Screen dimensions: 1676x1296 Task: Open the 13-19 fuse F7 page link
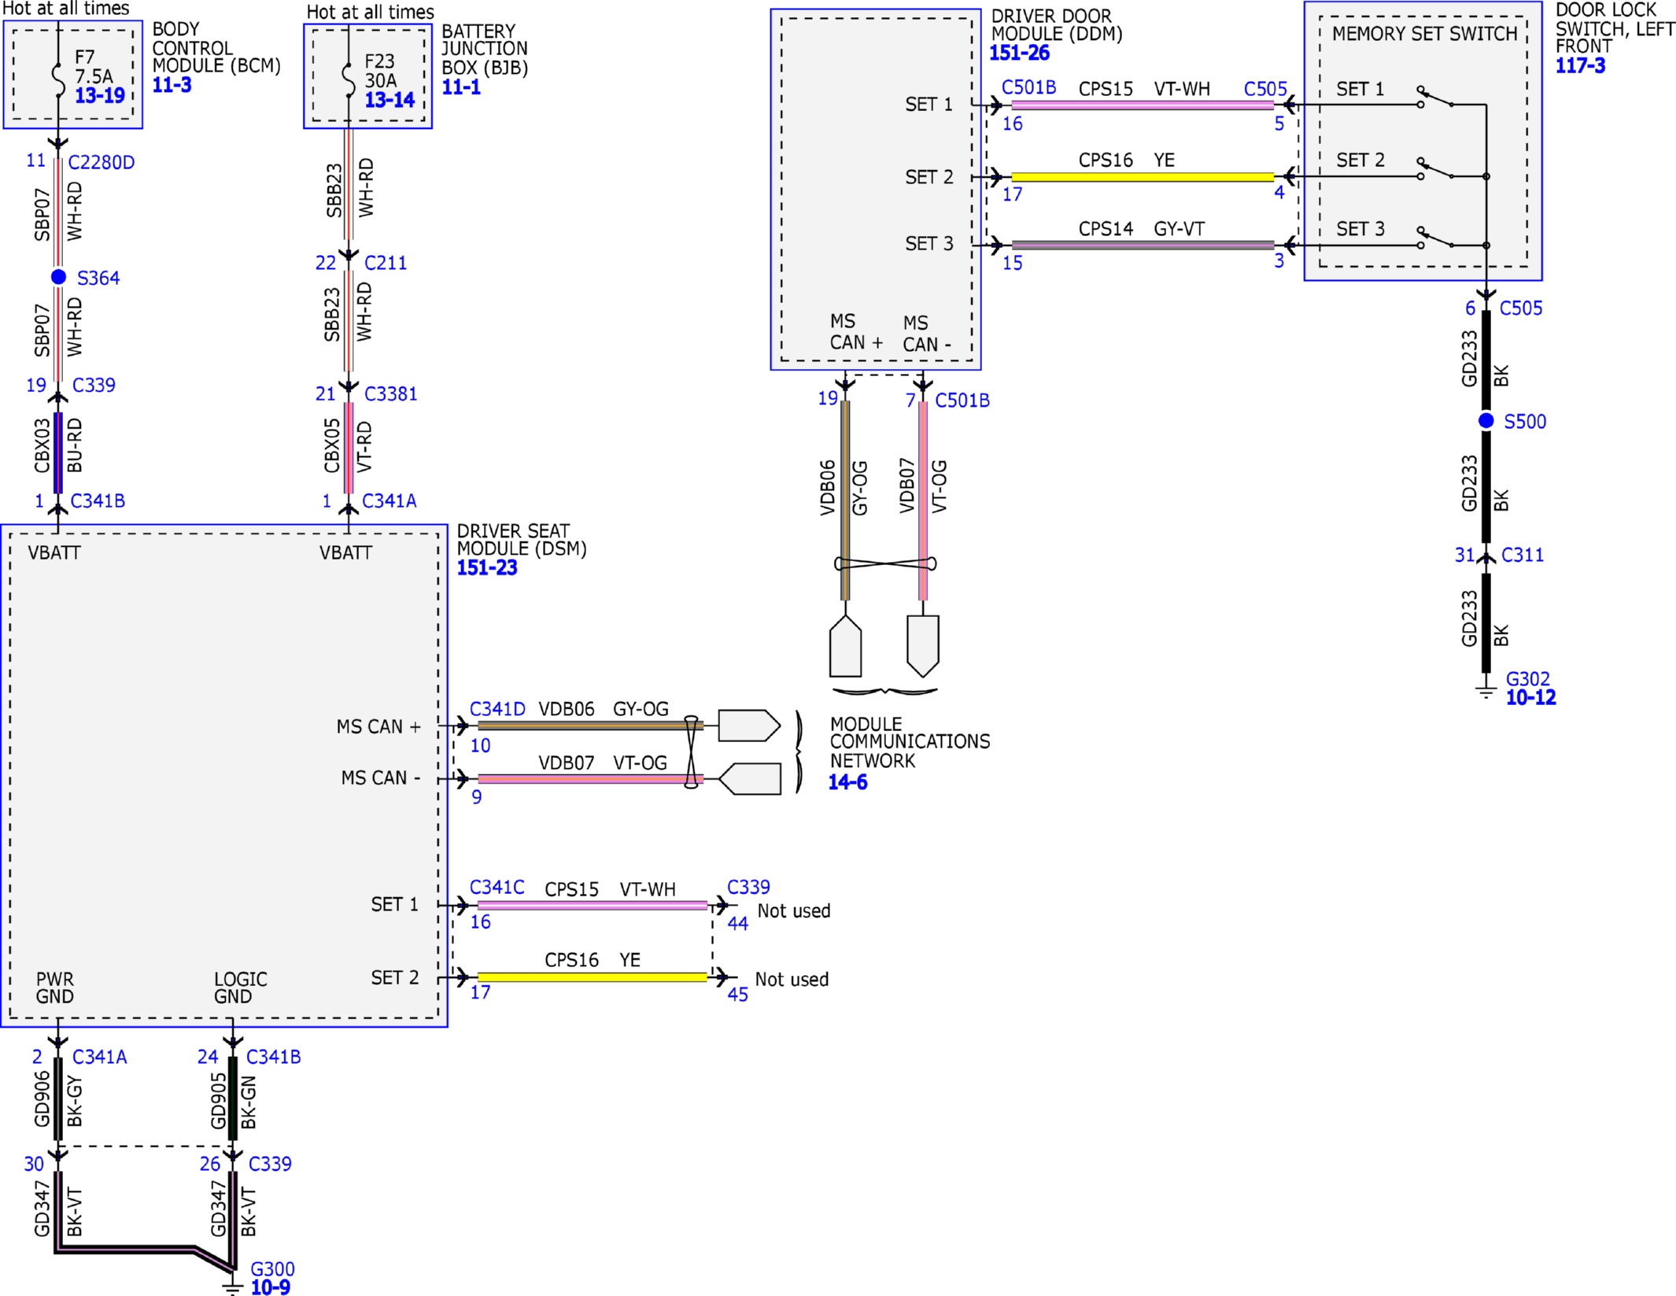click(x=100, y=96)
